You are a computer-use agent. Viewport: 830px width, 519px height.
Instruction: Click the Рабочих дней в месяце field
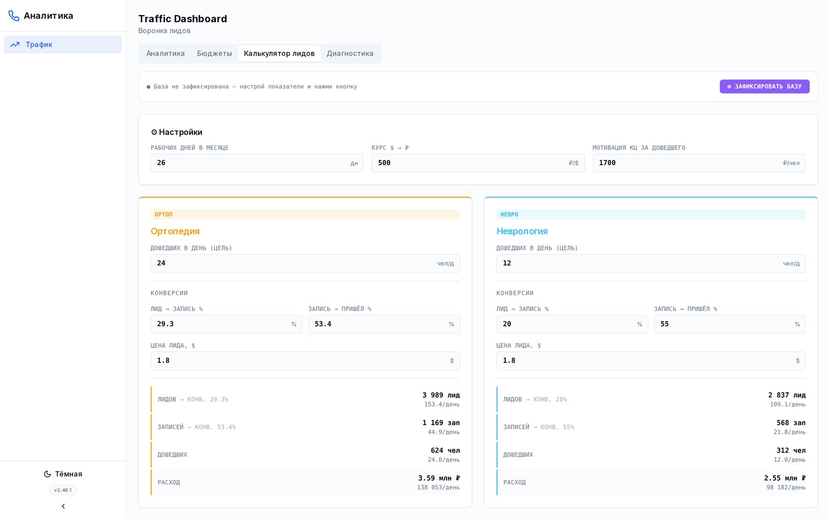257,163
